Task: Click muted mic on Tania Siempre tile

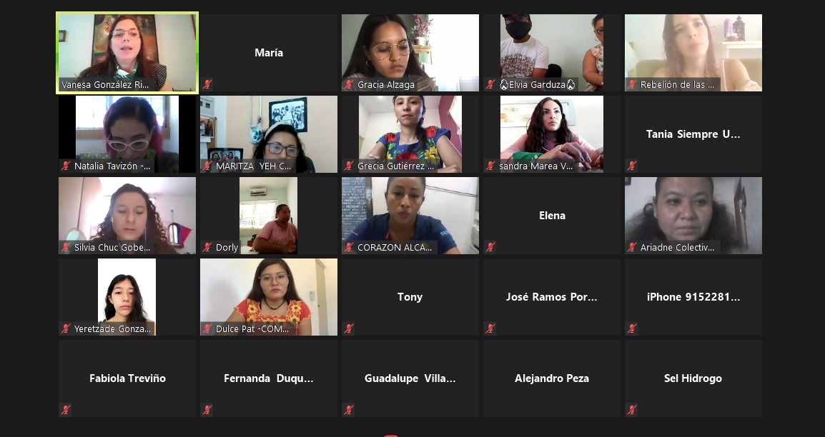Action: coord(632,166)
